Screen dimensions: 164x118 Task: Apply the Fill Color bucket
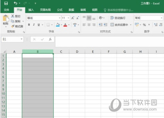[x=58, y=25]
